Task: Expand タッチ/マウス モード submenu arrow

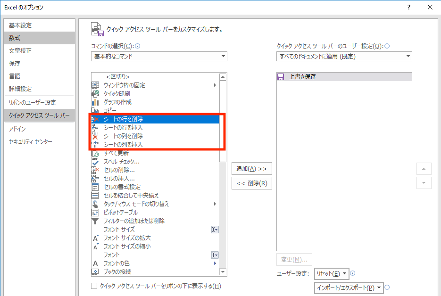Action: tap(215, 204)
